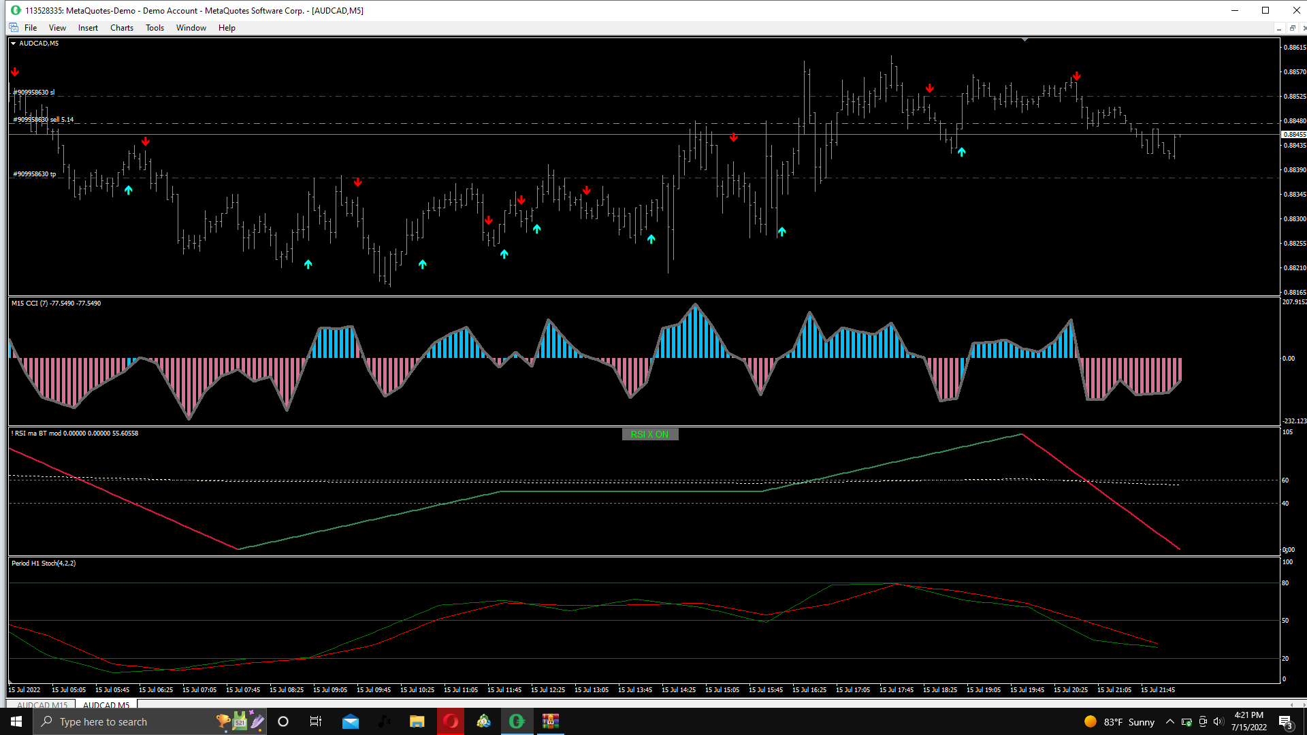The height and width of the screenshot is (735, 1307).
Task: Open File Explorer from the taskbar
Action: (417, 721)
